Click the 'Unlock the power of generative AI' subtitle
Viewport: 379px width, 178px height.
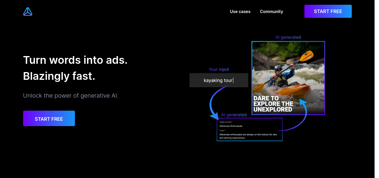[71, 96]
